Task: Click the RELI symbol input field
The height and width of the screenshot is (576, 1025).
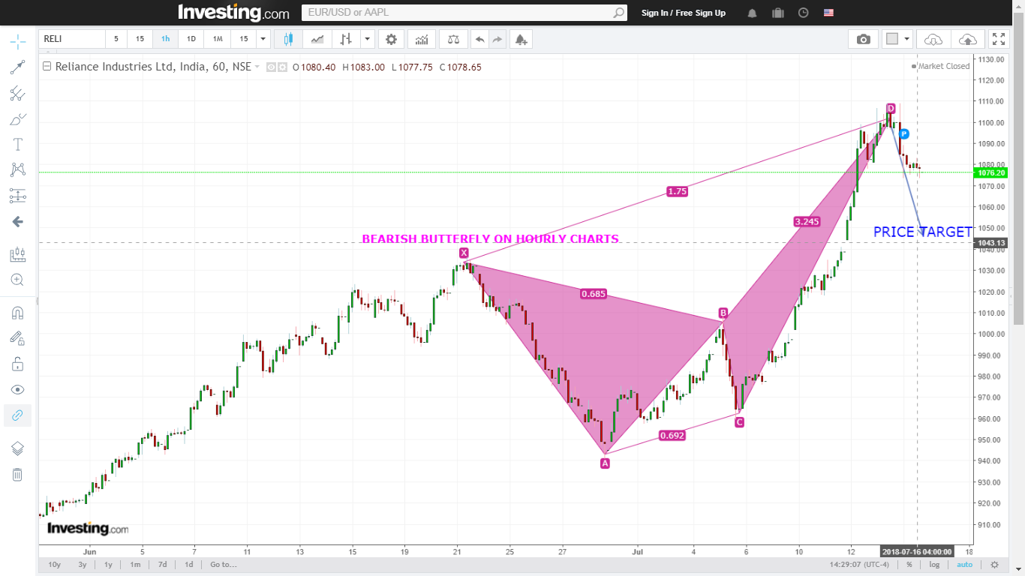Action: (72, 39)
